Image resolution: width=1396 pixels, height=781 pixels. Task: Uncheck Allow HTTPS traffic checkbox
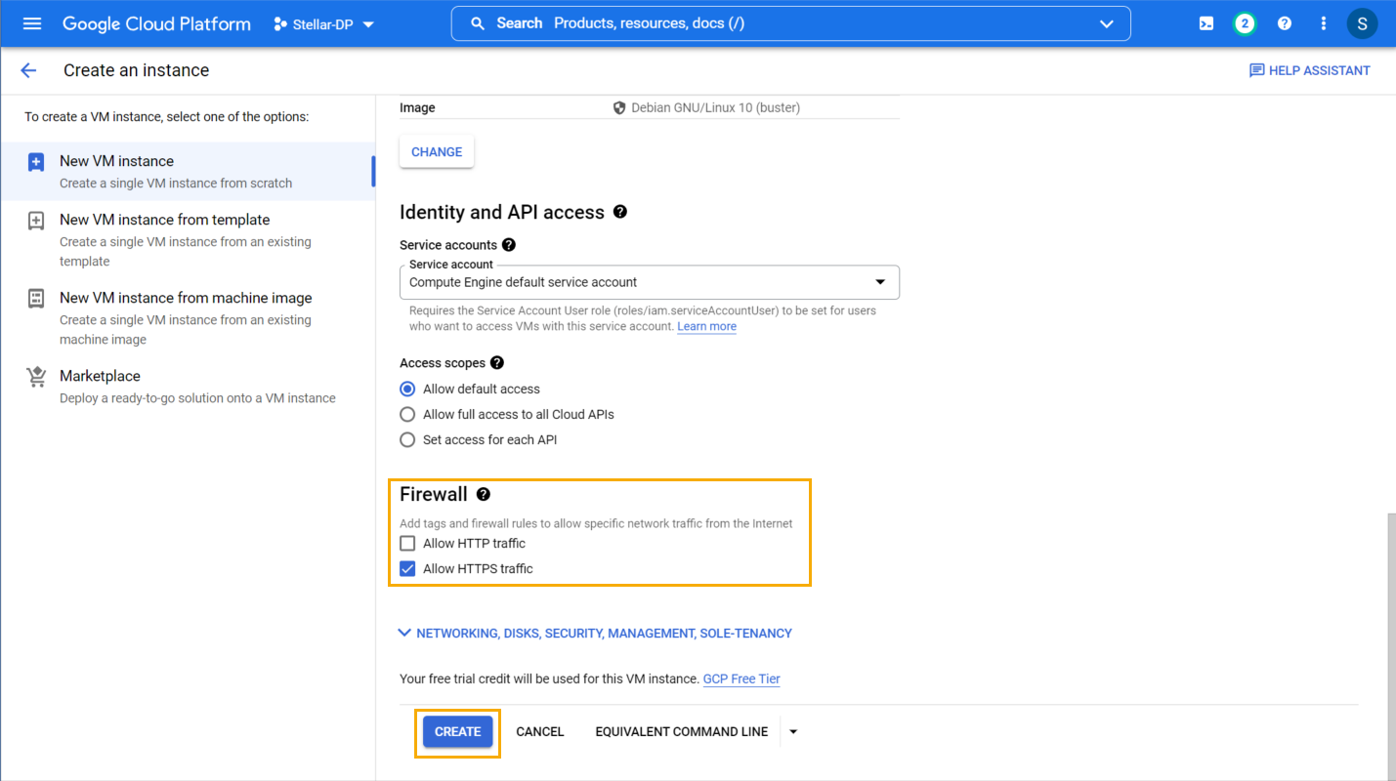click(408, 569)
